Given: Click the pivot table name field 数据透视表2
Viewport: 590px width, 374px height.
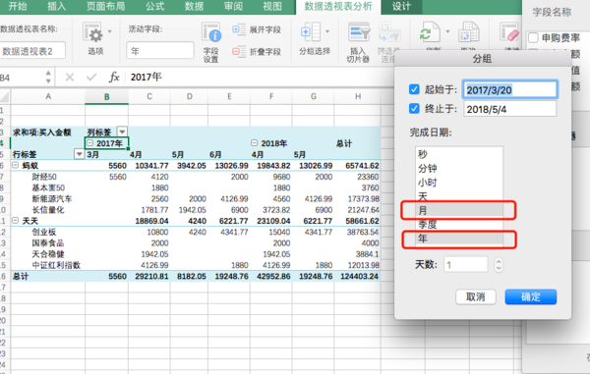Looking at the screenshot, I should coord(32,51).
